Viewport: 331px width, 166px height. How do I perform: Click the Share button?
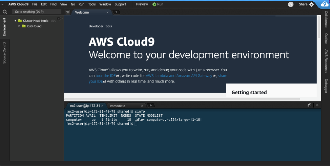click(x=303, y=4)
